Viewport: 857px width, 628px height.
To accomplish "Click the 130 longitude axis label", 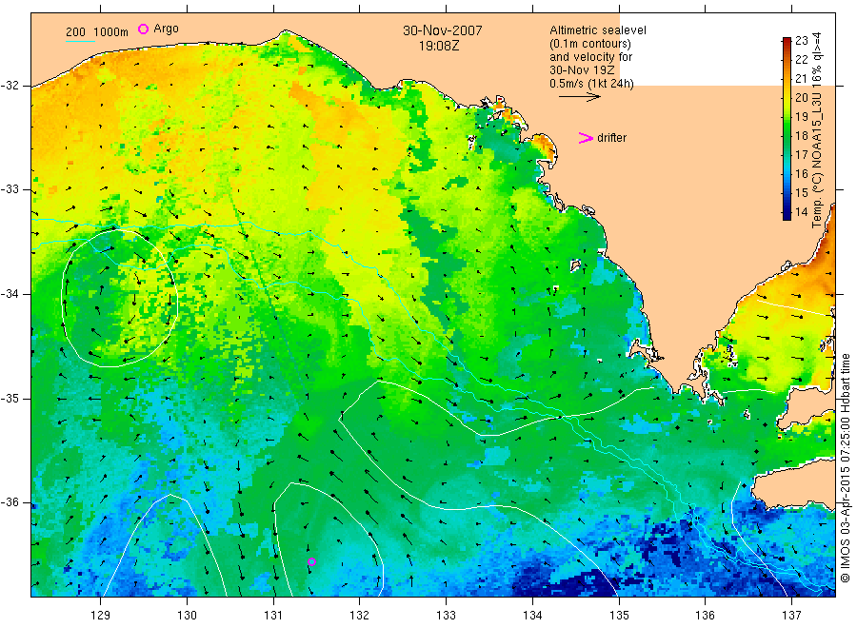I will (x=187, y=616).
